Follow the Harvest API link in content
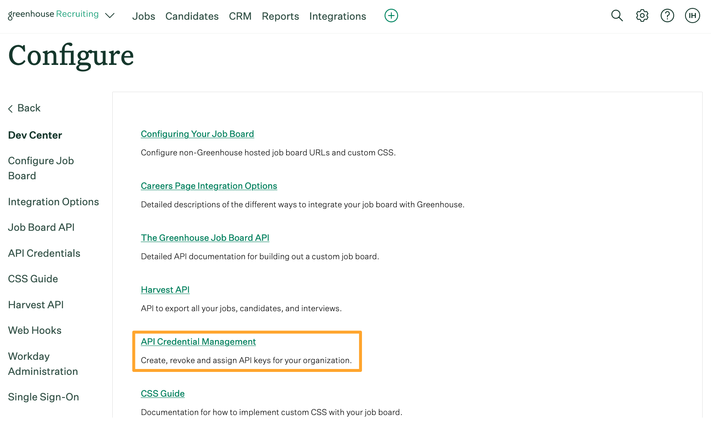This screenshot has height=423, width=711. tap(165, 290)
